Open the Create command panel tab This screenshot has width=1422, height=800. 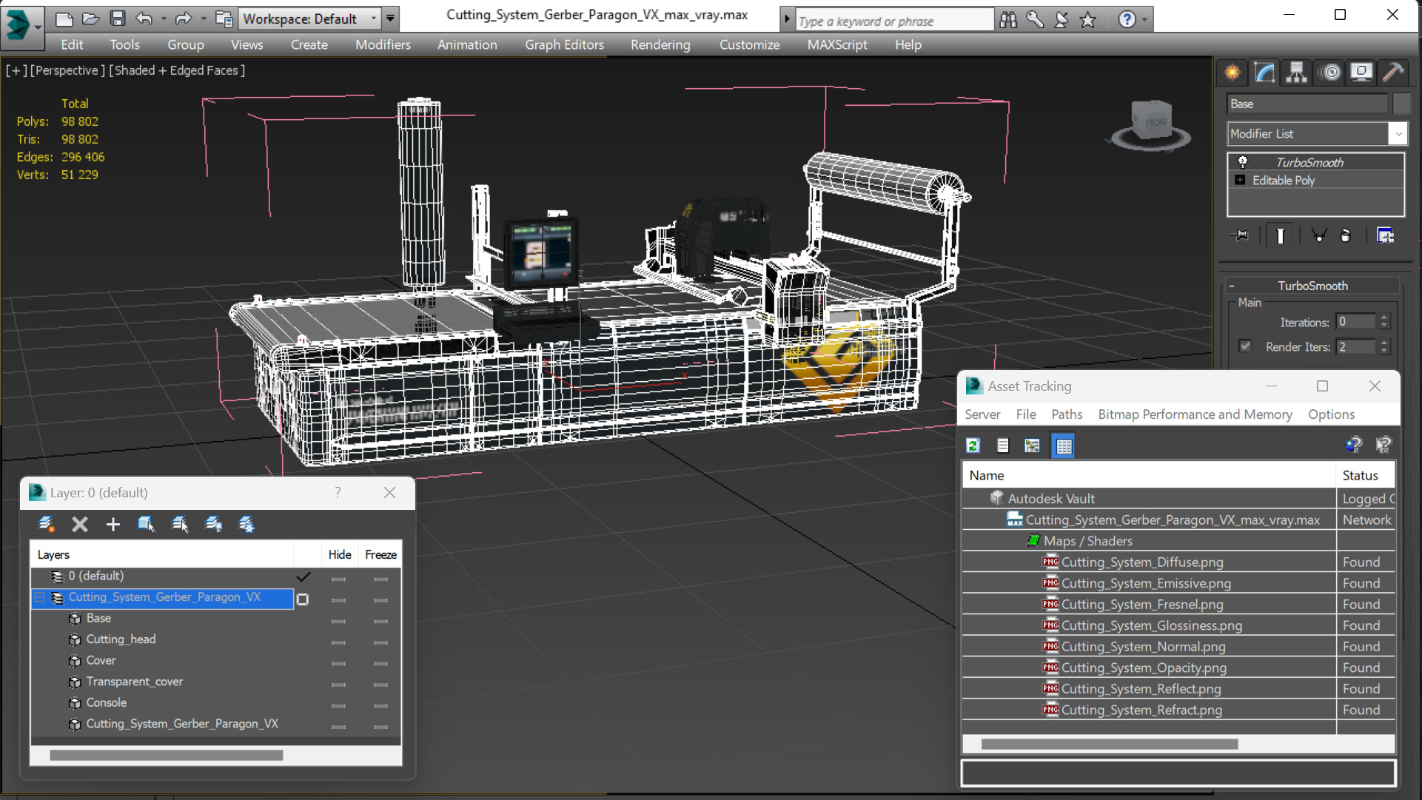click(x=1232, y=72)
